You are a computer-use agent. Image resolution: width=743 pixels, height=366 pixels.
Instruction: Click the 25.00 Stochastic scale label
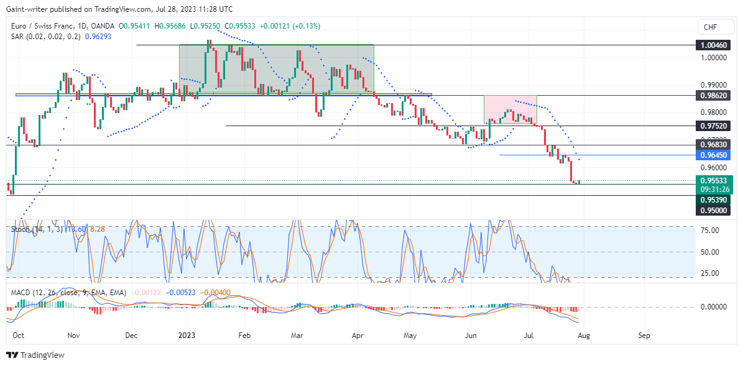[x=709, y=273]
